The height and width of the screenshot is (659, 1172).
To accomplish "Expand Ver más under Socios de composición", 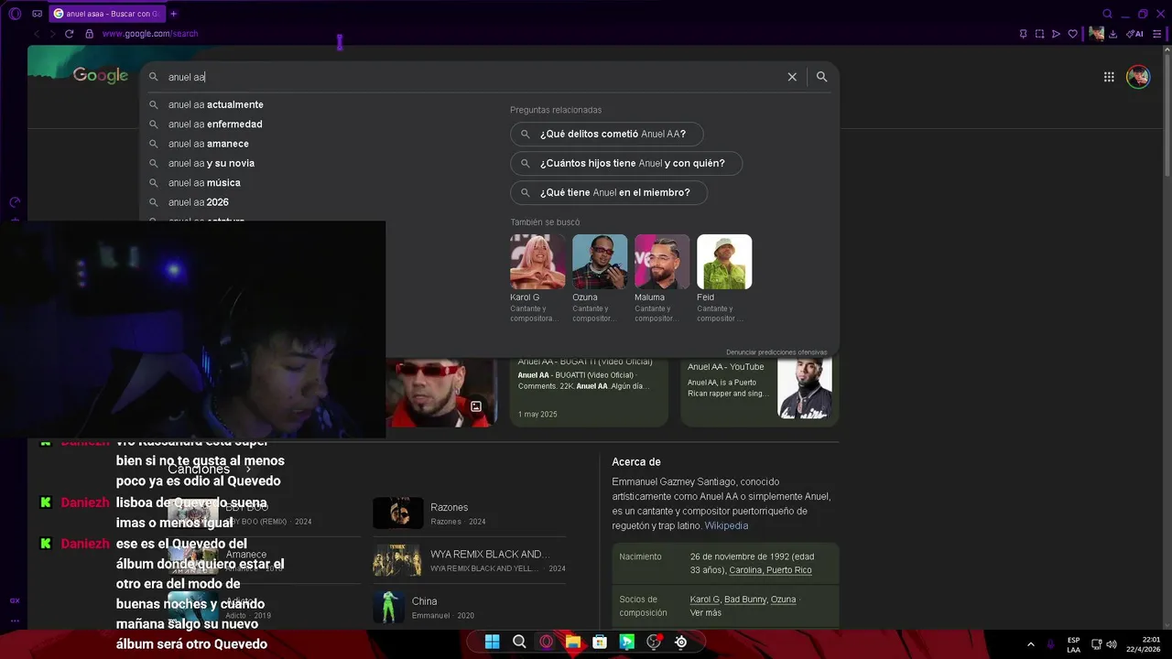I will point(706,612).
